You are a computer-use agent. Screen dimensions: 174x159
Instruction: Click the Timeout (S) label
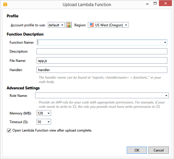pyautogui.click(x=19, y=122)
